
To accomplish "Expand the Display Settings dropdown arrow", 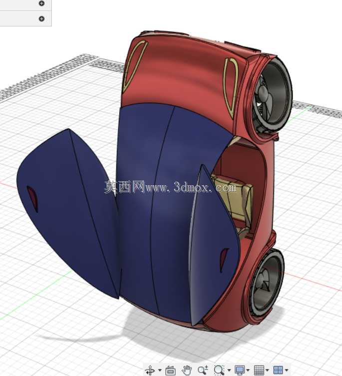I will (x=248, y=371).
